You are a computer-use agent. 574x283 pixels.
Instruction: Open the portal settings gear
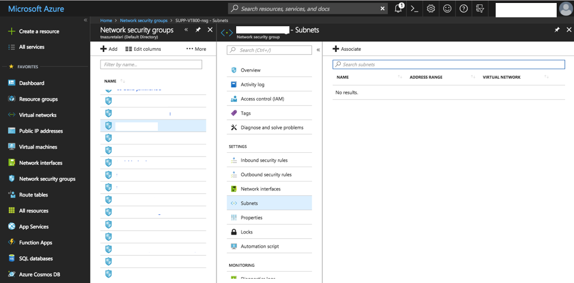coord(431,8)
